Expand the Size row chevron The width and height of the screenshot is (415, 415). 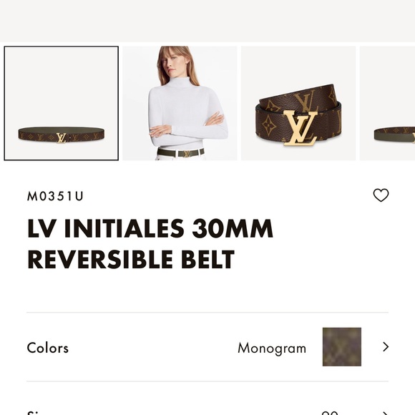pyautogui.click(x=386, y=413)
